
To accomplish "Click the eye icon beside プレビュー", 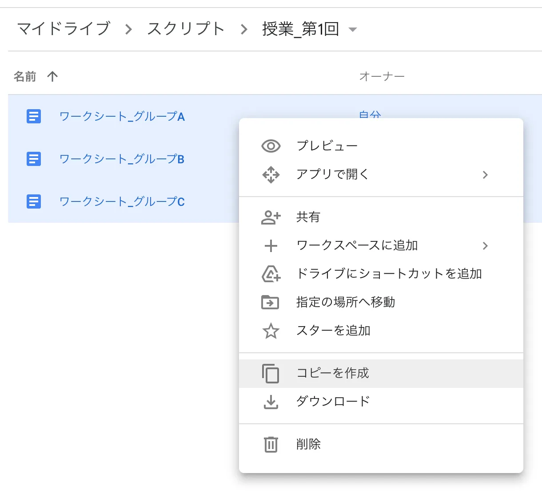I will point(271,146).
